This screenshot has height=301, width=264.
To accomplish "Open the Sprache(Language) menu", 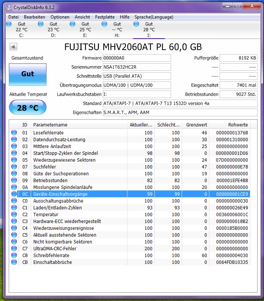I will pos(154,17).
